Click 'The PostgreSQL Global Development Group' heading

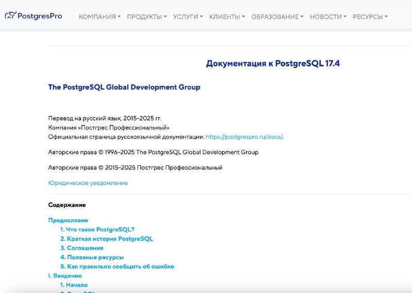124,87
